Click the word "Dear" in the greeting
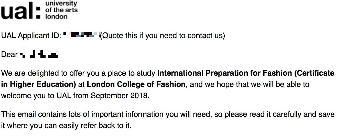This screenshot has width=346, height=136. coord(9,55)
